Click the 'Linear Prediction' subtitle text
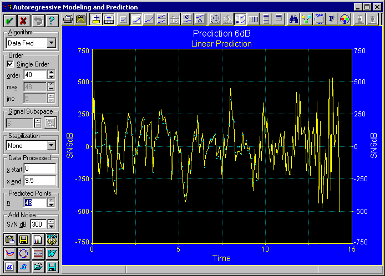This screenshot has height=276, width=385. coord(221,44)
